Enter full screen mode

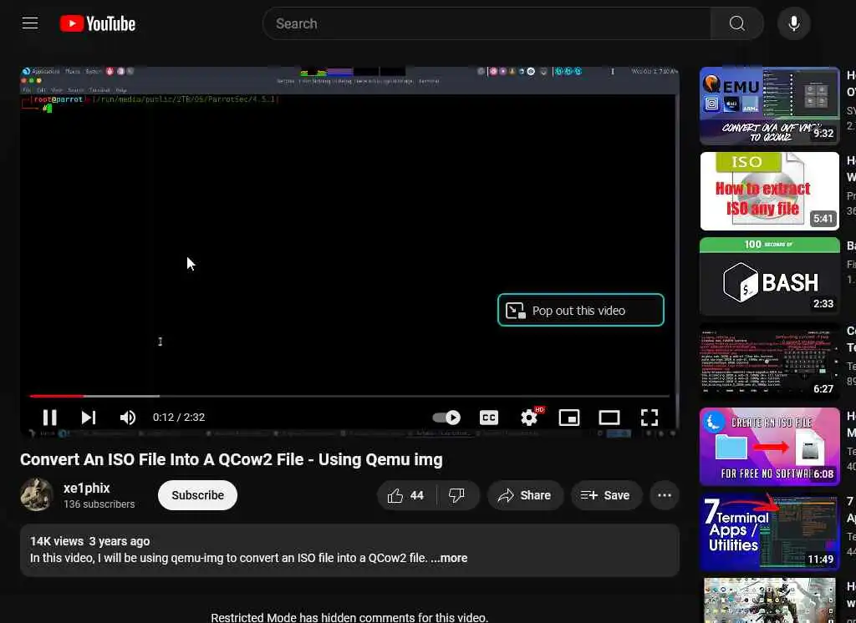649,418
